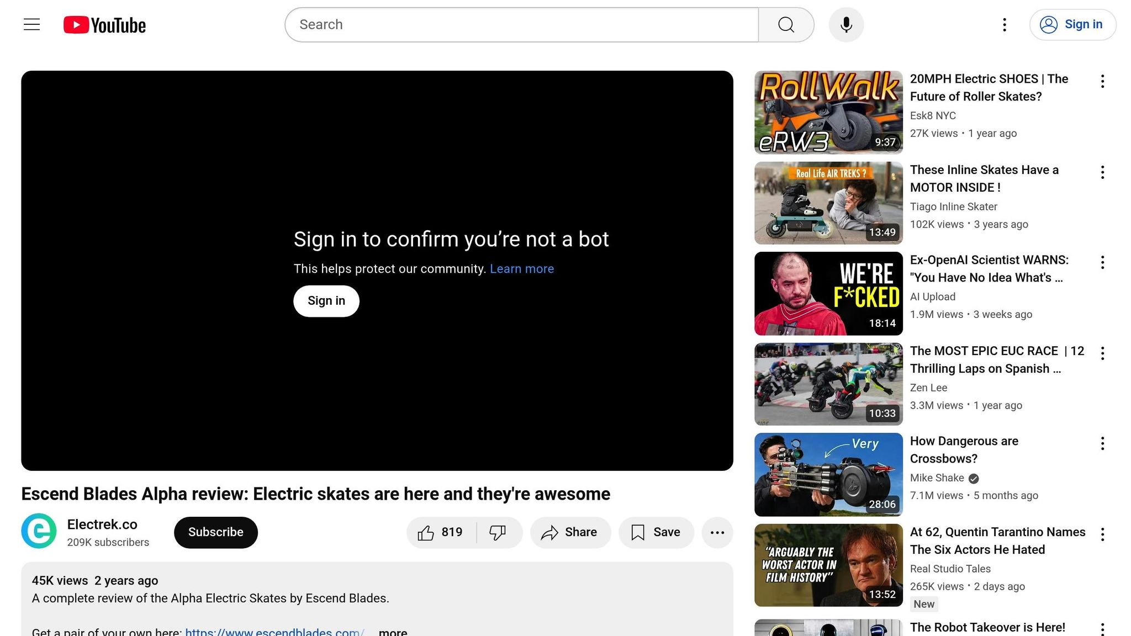Share this video
Viewport: 1131px width, 636px height.
[x=570, y=532]
